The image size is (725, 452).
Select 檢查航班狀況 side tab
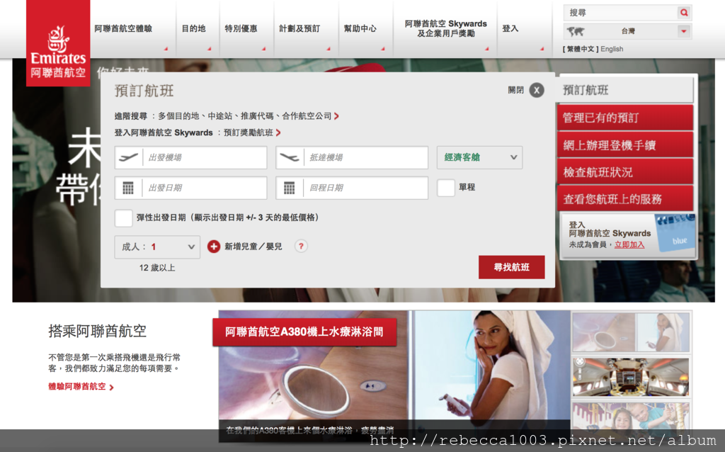[625, 172]
